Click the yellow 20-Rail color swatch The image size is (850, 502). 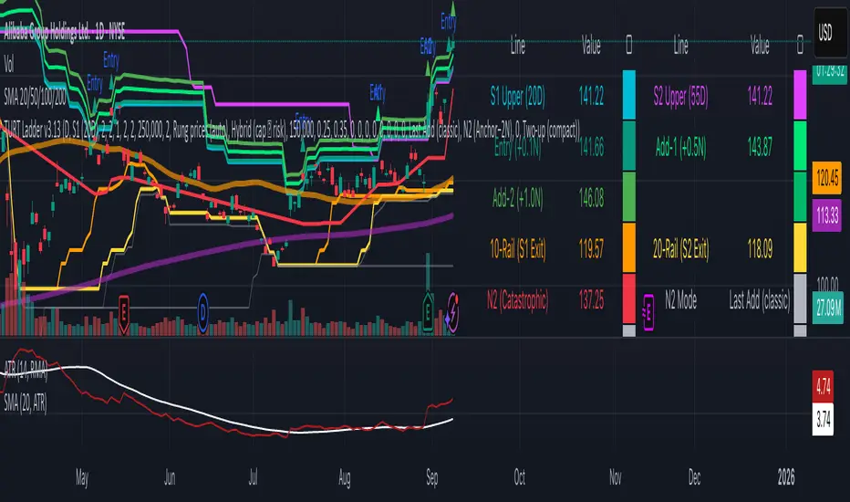800,247
